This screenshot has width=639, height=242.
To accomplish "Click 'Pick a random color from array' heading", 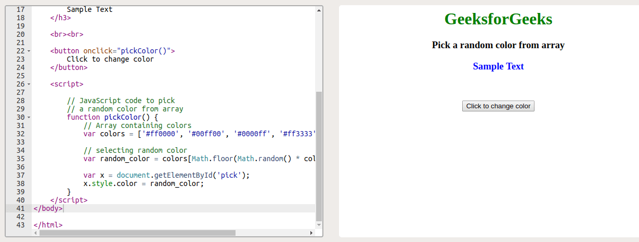I will (x=498, y=45).
